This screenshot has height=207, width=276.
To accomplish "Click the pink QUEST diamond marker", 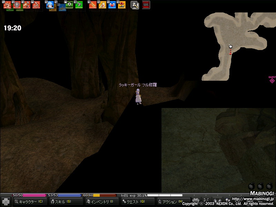I will tap(272, 81).
